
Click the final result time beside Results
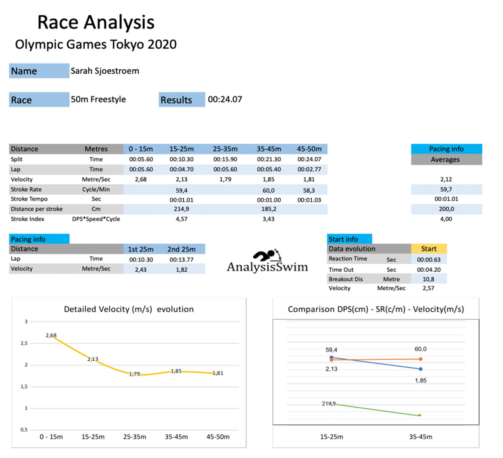(225, 100)
